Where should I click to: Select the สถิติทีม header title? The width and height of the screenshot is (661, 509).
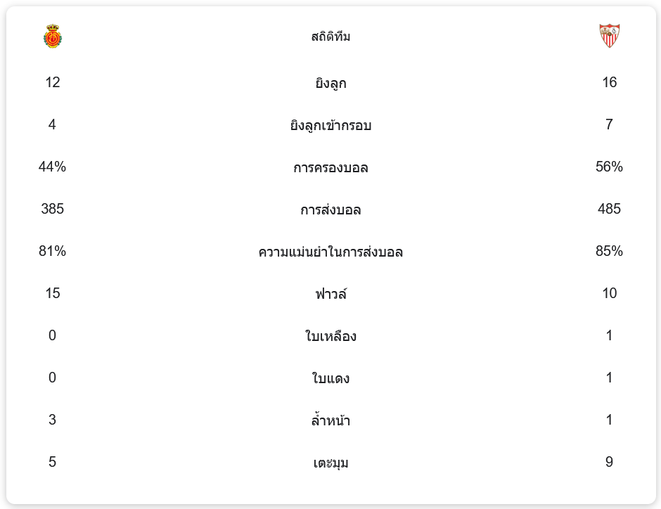[x=330, y=37]
